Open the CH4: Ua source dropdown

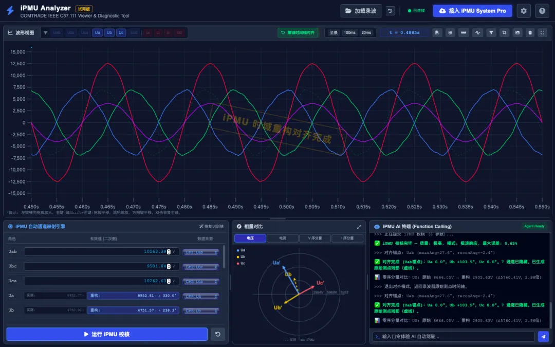(201, 296)
